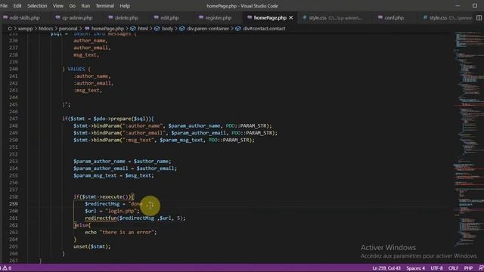
Task: Open the Go menu
Action: 73,6
